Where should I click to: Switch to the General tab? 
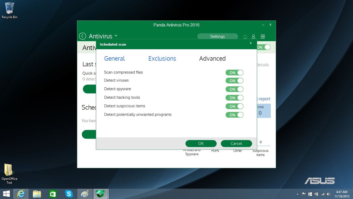(114, 59)
